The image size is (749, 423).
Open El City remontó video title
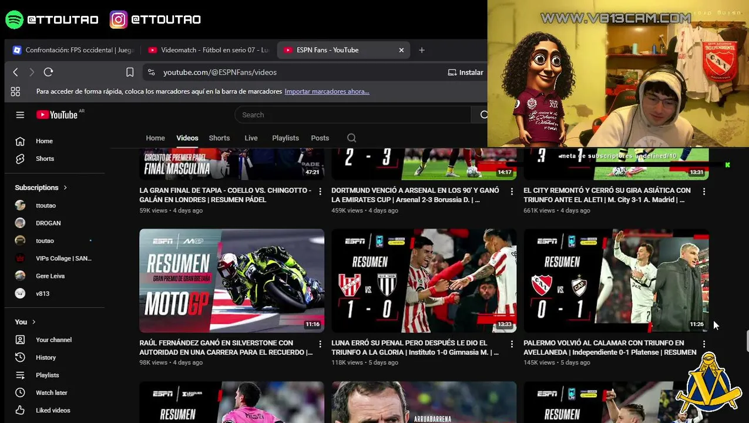[607, 195]
